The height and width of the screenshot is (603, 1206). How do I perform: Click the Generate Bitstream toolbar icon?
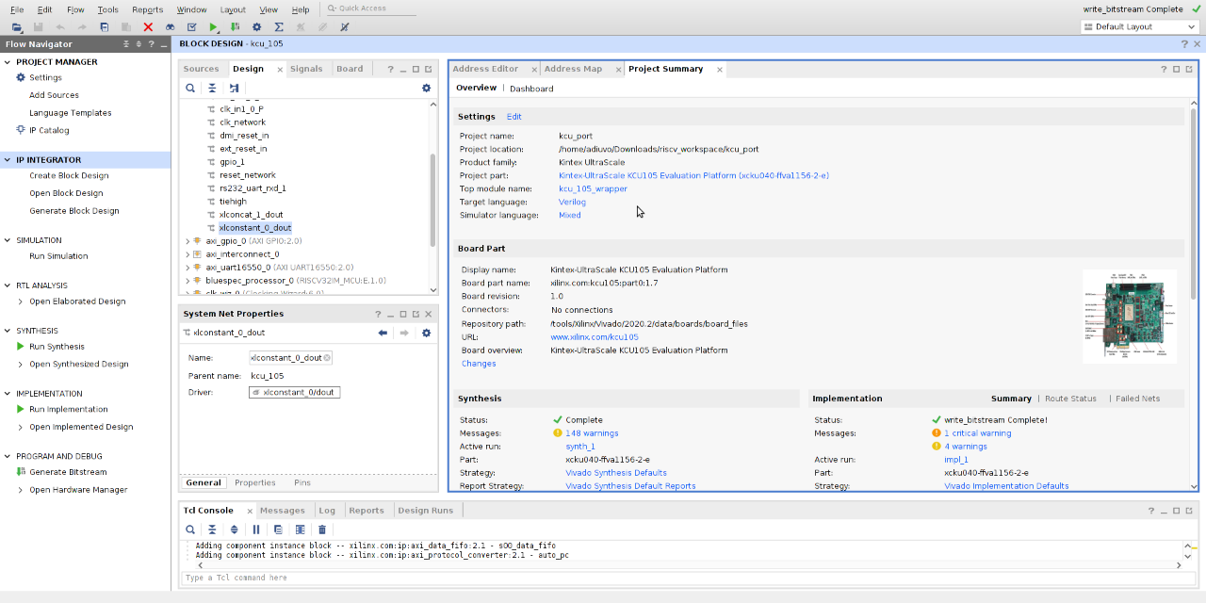[x=235, y=27]
